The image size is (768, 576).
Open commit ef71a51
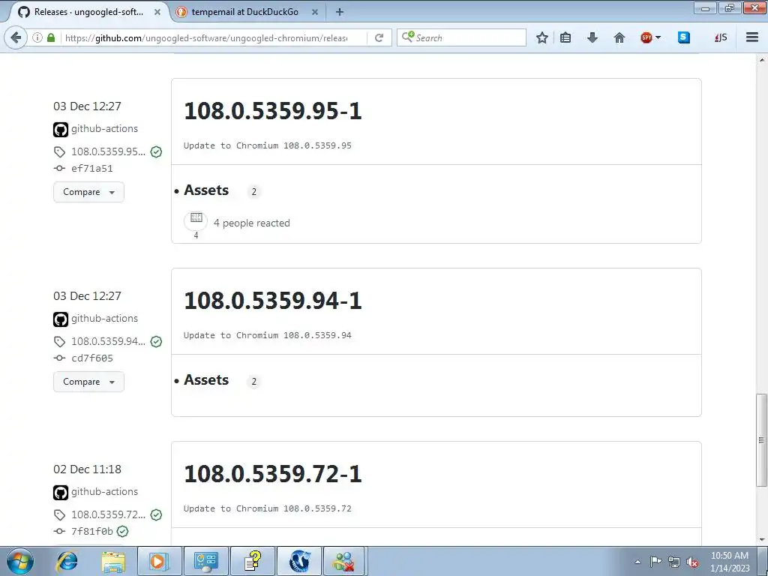coord(92,169)
